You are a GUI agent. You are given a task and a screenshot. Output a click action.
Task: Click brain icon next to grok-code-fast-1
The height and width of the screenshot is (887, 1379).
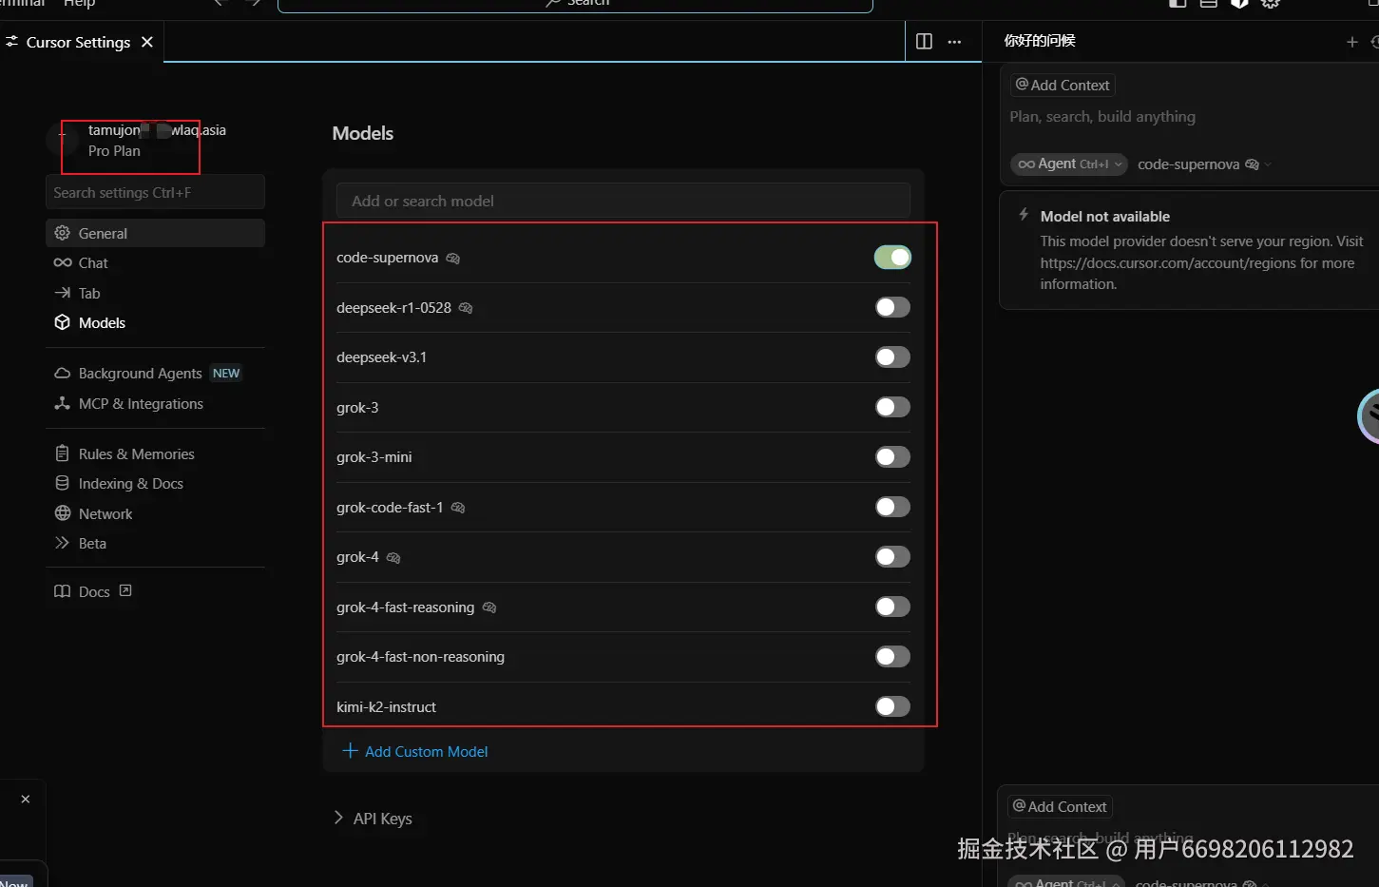(x=458, y=508)
